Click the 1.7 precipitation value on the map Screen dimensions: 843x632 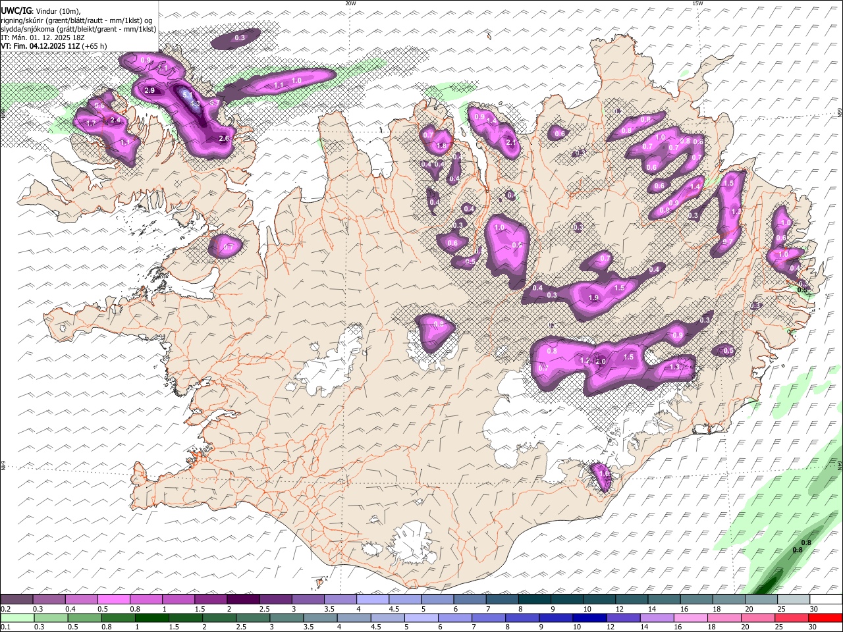coord(92,122)
